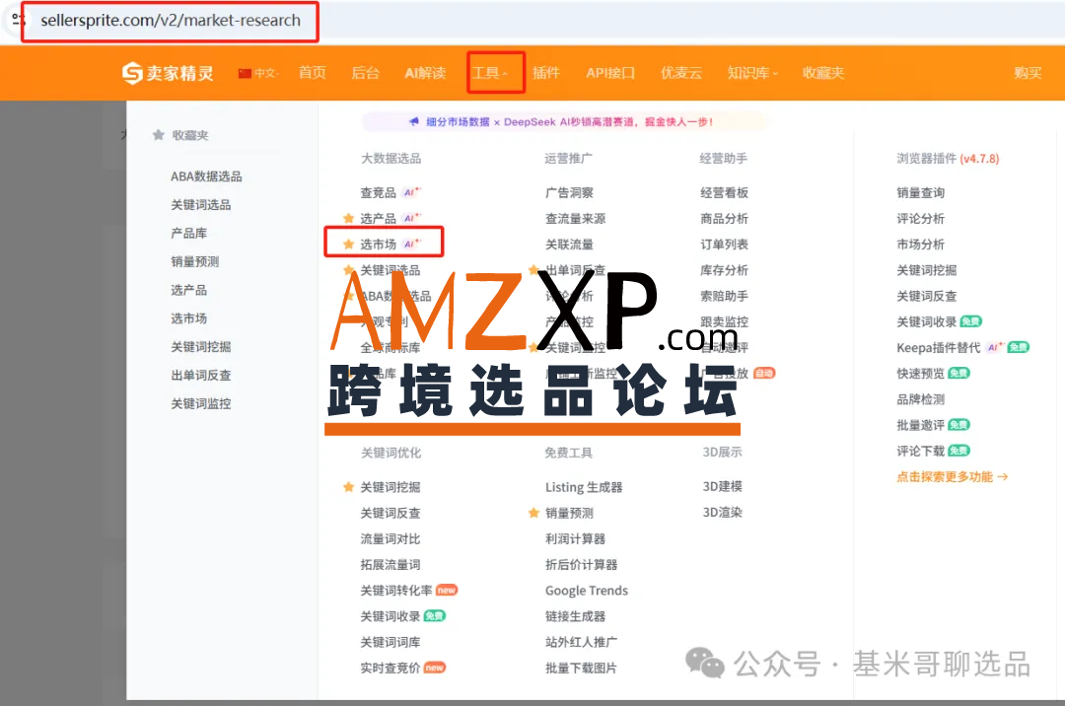The image size is (1065, 706).
Task: Click the AI badge next to 查竞品
Action: (412, 193)
